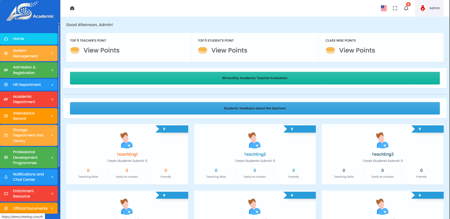Open the Attendance Record menu label
The height and width of the screenshot is (219, 450).
(24, 116)
